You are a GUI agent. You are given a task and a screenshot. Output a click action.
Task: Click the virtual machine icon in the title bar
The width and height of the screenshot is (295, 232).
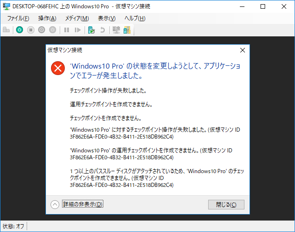pos(6,6)
